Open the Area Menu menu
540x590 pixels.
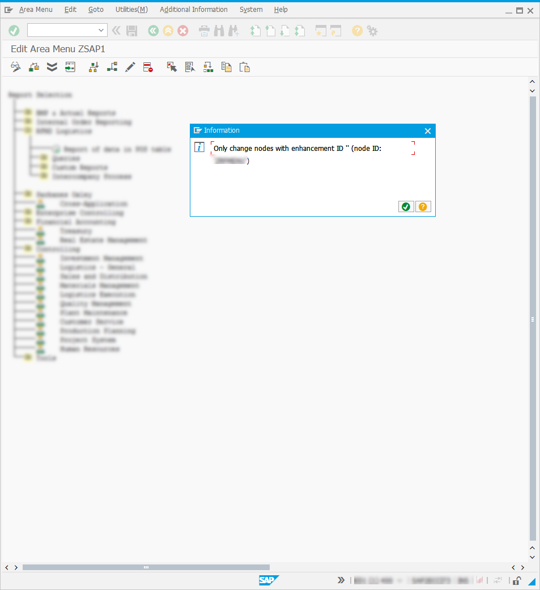[36, 10]
